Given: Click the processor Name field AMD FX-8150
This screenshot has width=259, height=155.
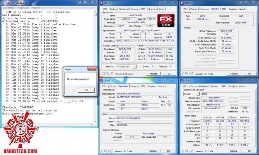Looking at the screenshot, I should (x=136, y=15).
